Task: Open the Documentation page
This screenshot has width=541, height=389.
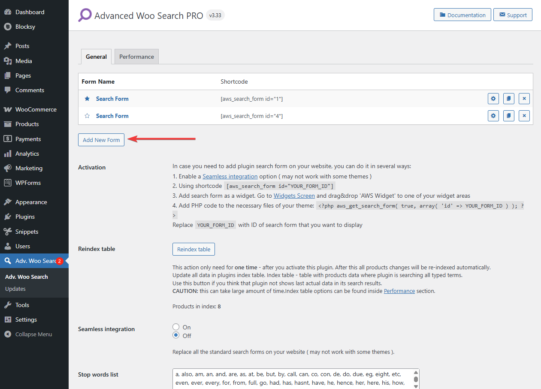Action: point(462,15)
